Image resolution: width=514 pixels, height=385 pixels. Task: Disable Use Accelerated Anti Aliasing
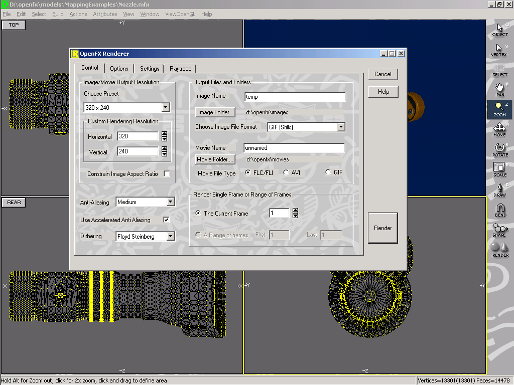coord(166,220)
